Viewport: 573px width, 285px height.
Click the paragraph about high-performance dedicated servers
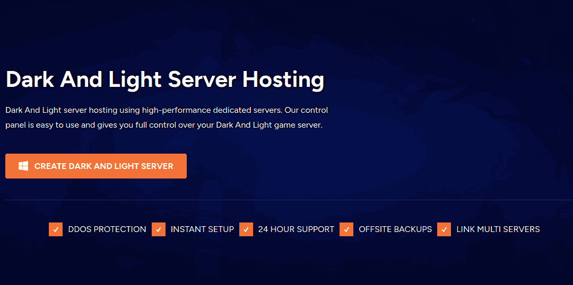167,118
